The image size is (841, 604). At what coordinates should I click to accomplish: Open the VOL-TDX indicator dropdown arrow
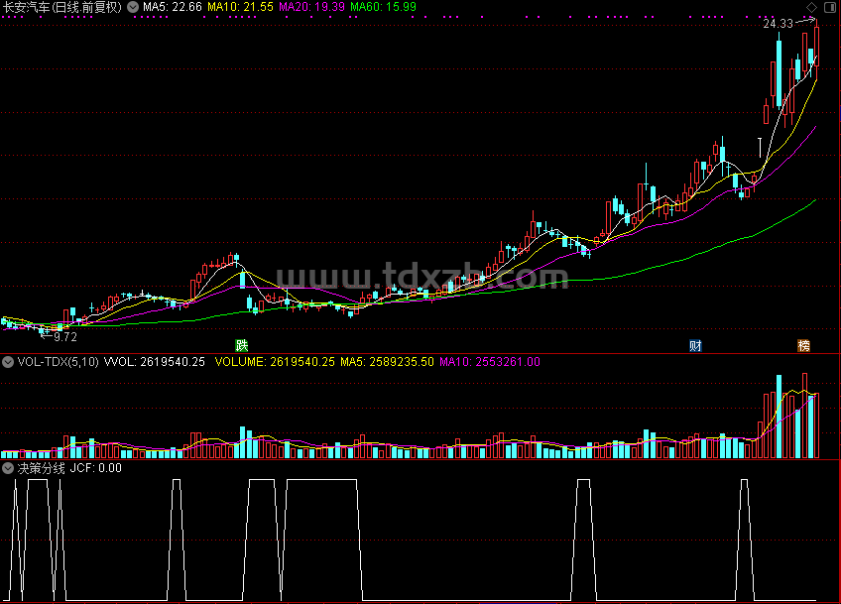tap(8, 362)
